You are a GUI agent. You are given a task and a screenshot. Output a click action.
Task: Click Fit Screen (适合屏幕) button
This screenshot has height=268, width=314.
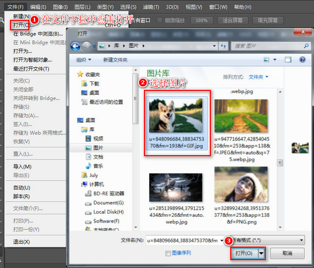[232, 20]
